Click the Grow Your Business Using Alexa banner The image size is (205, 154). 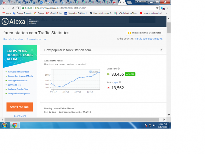point(20,56)
